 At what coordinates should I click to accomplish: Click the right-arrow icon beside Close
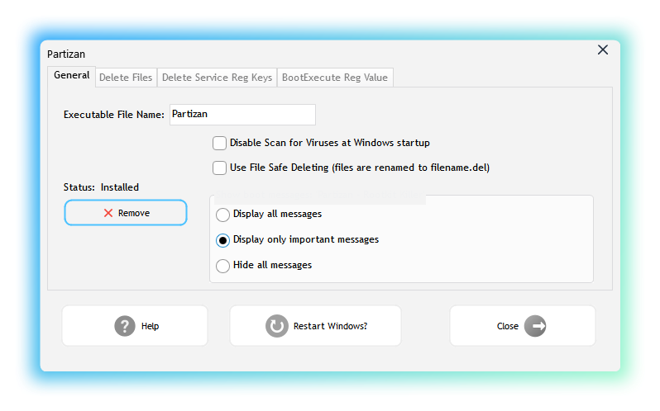[535, 326]
